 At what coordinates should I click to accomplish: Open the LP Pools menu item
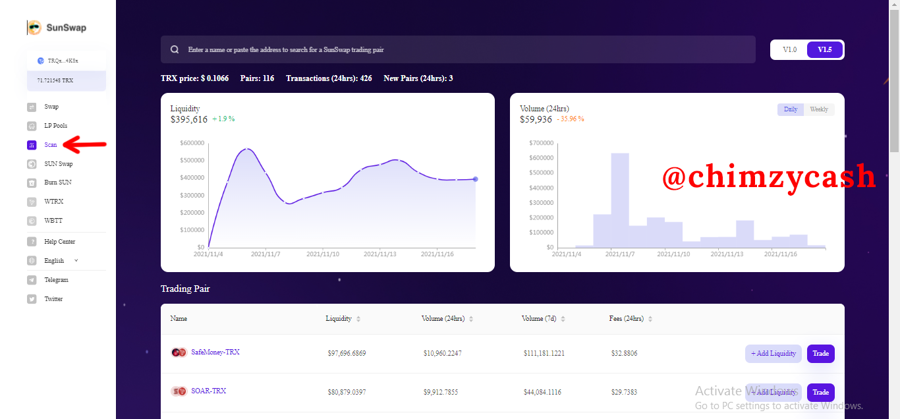click(x=56, y=126)
